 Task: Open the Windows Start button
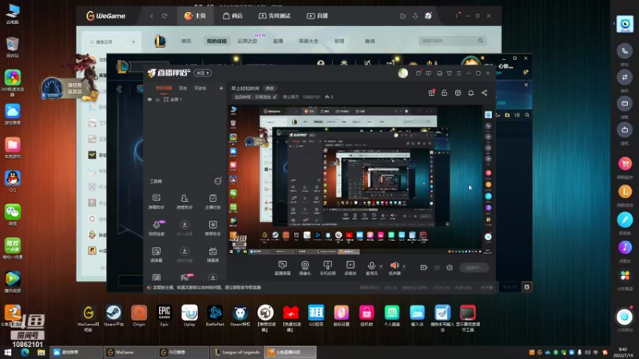click(x=8, y=352)
